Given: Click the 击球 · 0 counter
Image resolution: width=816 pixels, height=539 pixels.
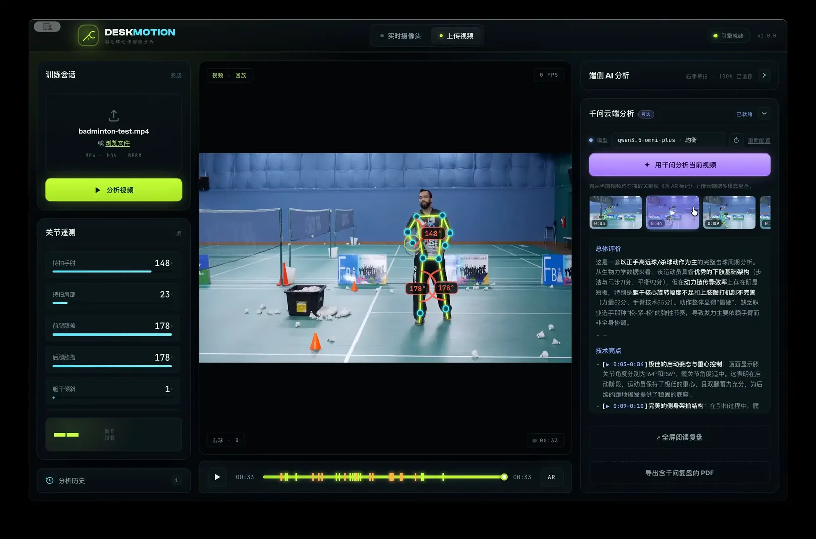Looking at the screenshot, I should [225, 440].
